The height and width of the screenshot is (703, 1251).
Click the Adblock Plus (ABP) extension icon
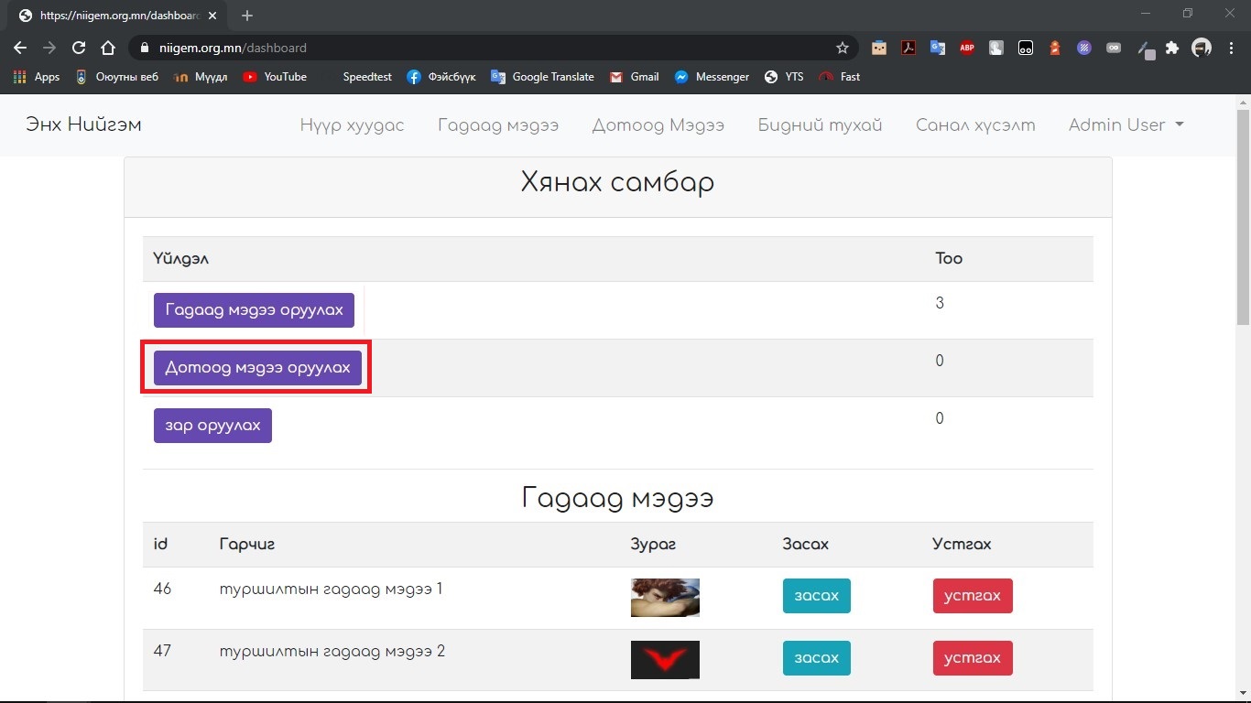pos(967,48)
